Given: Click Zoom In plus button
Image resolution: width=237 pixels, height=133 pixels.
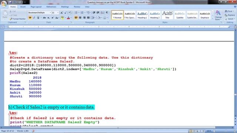Looking at the screenshot, I should [235, 131].
